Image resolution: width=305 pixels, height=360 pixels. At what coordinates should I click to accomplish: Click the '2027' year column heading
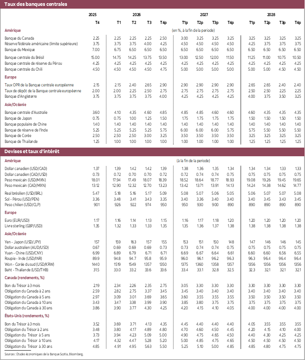pos(204,15)
